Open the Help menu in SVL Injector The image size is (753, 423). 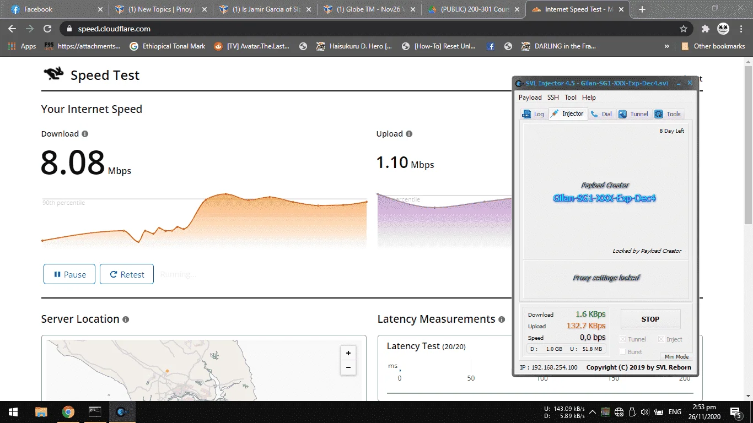point(589,97)
